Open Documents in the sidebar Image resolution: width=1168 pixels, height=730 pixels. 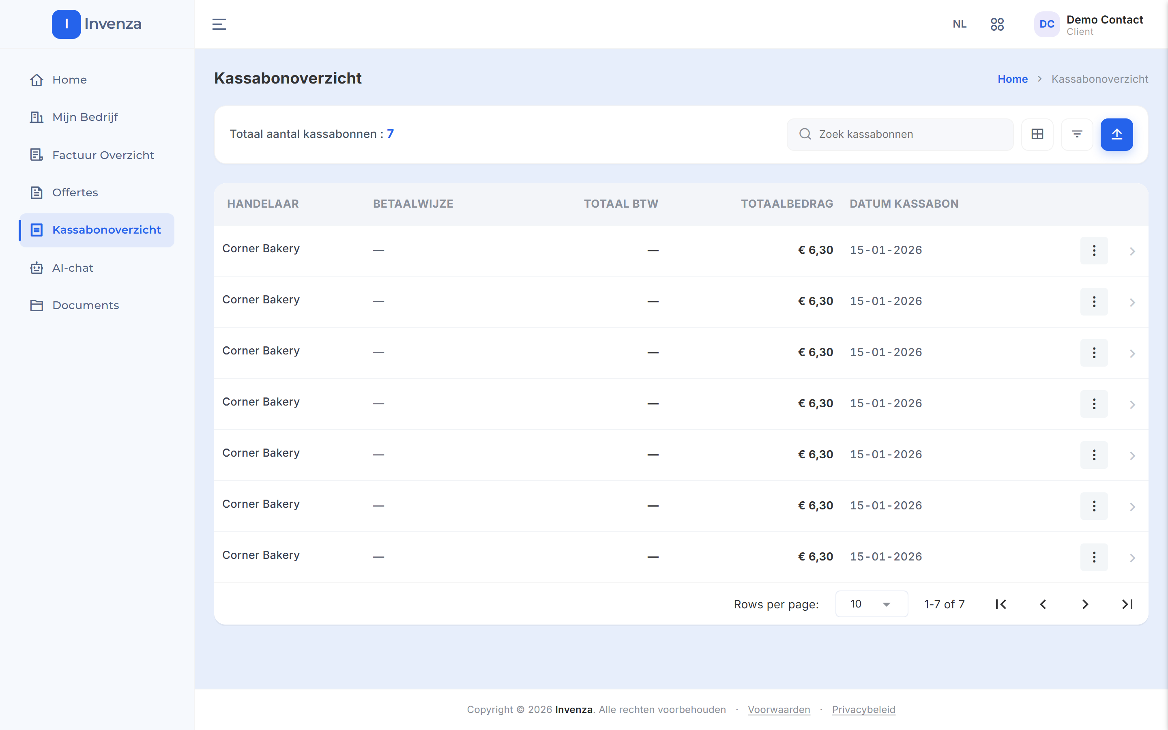click(97, 306)
